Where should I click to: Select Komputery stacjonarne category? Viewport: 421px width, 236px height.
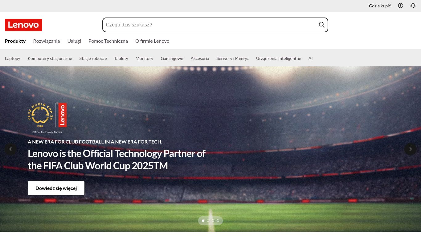point(50,58)
